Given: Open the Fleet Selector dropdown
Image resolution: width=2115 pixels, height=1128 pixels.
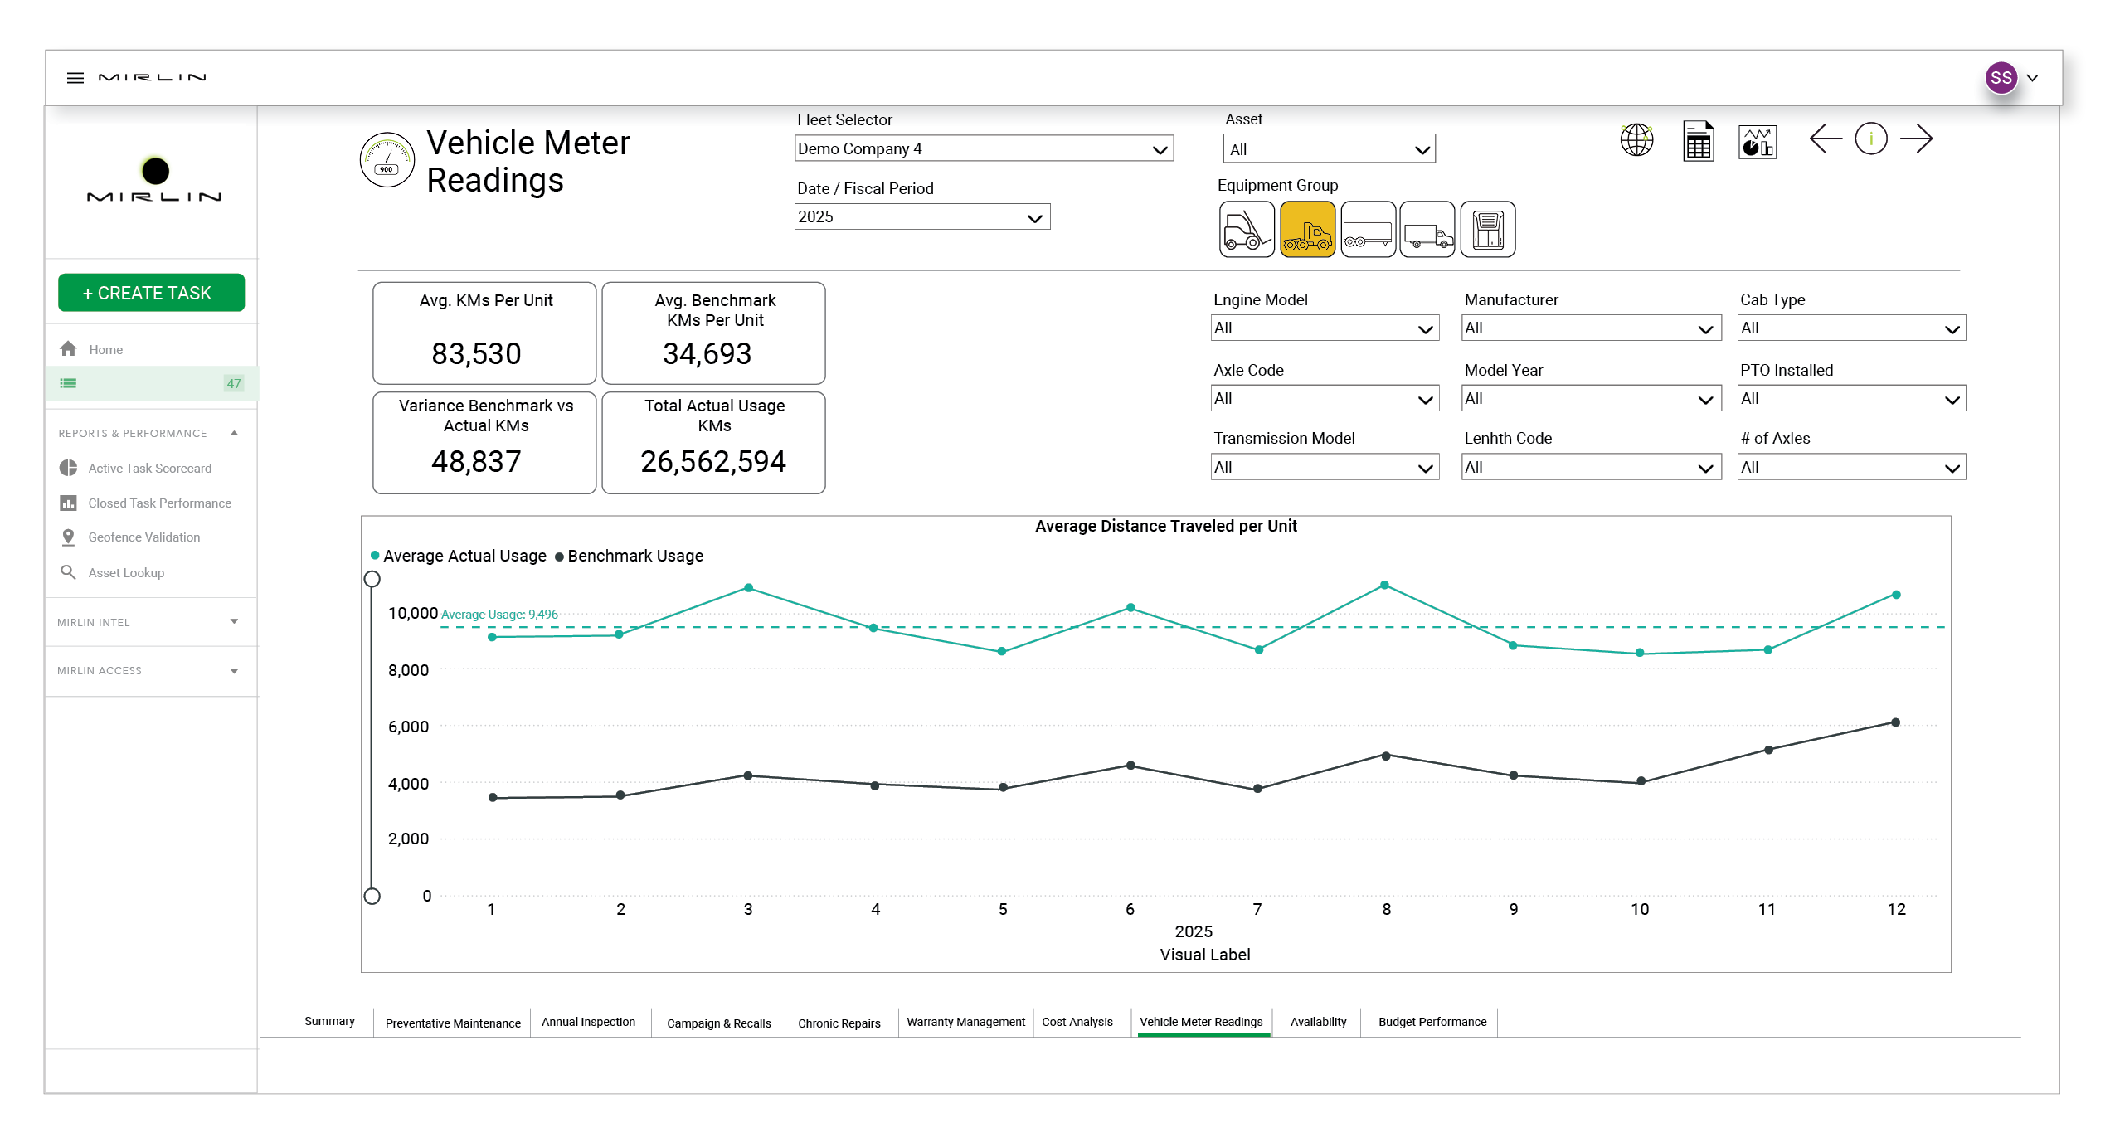Looking at the screenshot, I should click(x=983, y=149).
